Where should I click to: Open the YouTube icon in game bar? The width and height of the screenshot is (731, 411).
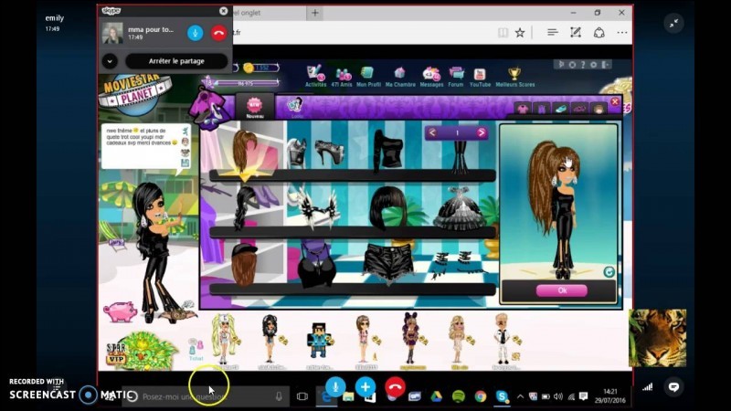(480, 76)
